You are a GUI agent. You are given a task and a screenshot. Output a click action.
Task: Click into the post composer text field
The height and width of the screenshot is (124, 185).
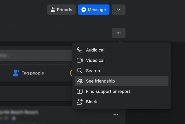coord(34,55)
